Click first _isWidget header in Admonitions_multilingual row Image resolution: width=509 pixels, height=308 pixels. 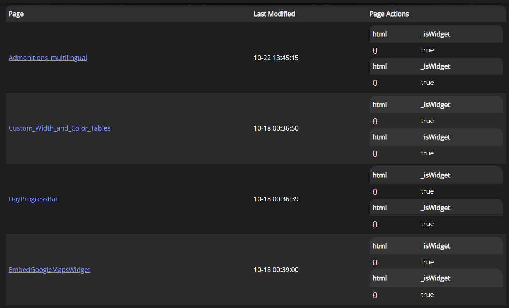tap(435, 34)
